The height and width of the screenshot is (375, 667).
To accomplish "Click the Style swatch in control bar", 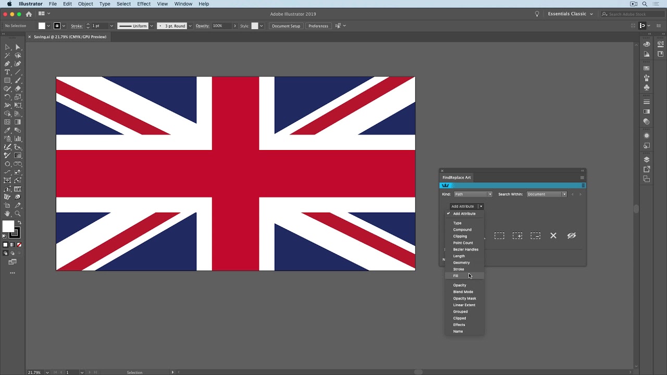I will (x=255, y=26).
